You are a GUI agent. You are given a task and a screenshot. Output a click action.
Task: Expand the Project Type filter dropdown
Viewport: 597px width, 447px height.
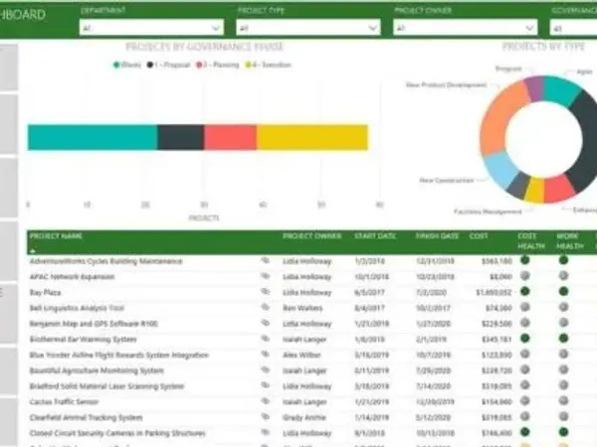click(307, 29)
